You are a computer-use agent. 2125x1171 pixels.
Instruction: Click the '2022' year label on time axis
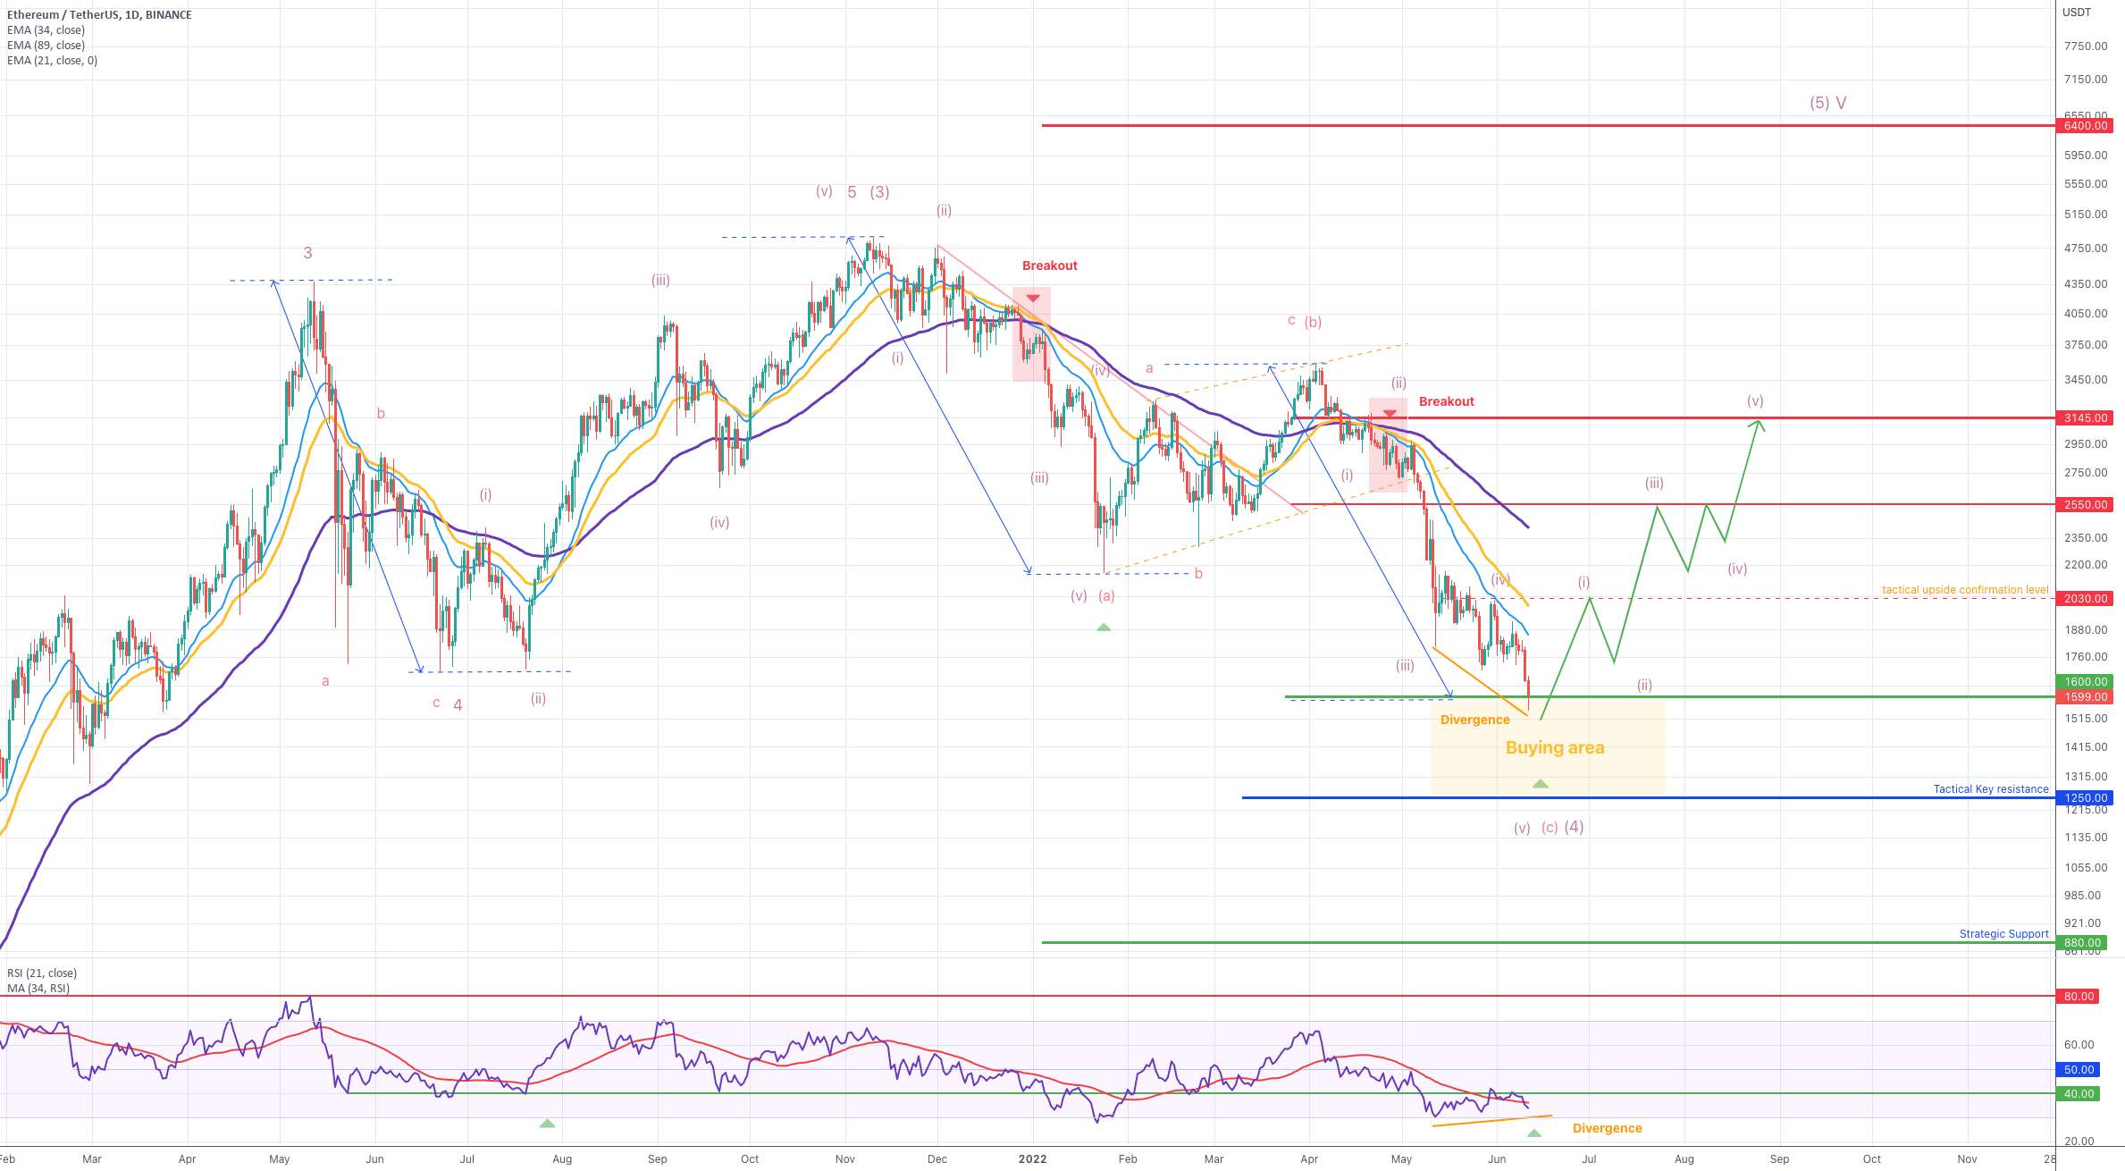pyautogui.click(x=1032, y=1158)
